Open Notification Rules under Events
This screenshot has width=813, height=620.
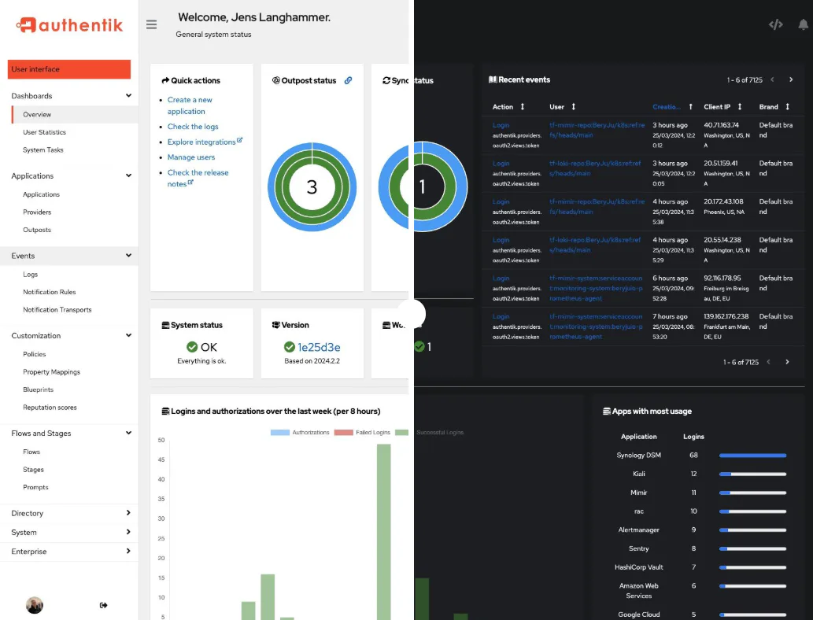coord(50,292)
